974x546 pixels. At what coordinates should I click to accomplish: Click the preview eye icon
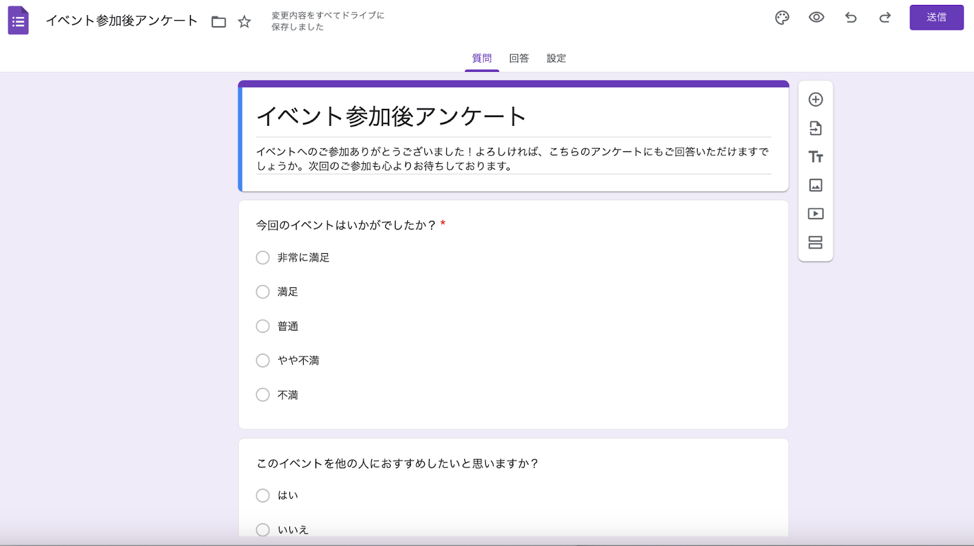coord(816,18)
